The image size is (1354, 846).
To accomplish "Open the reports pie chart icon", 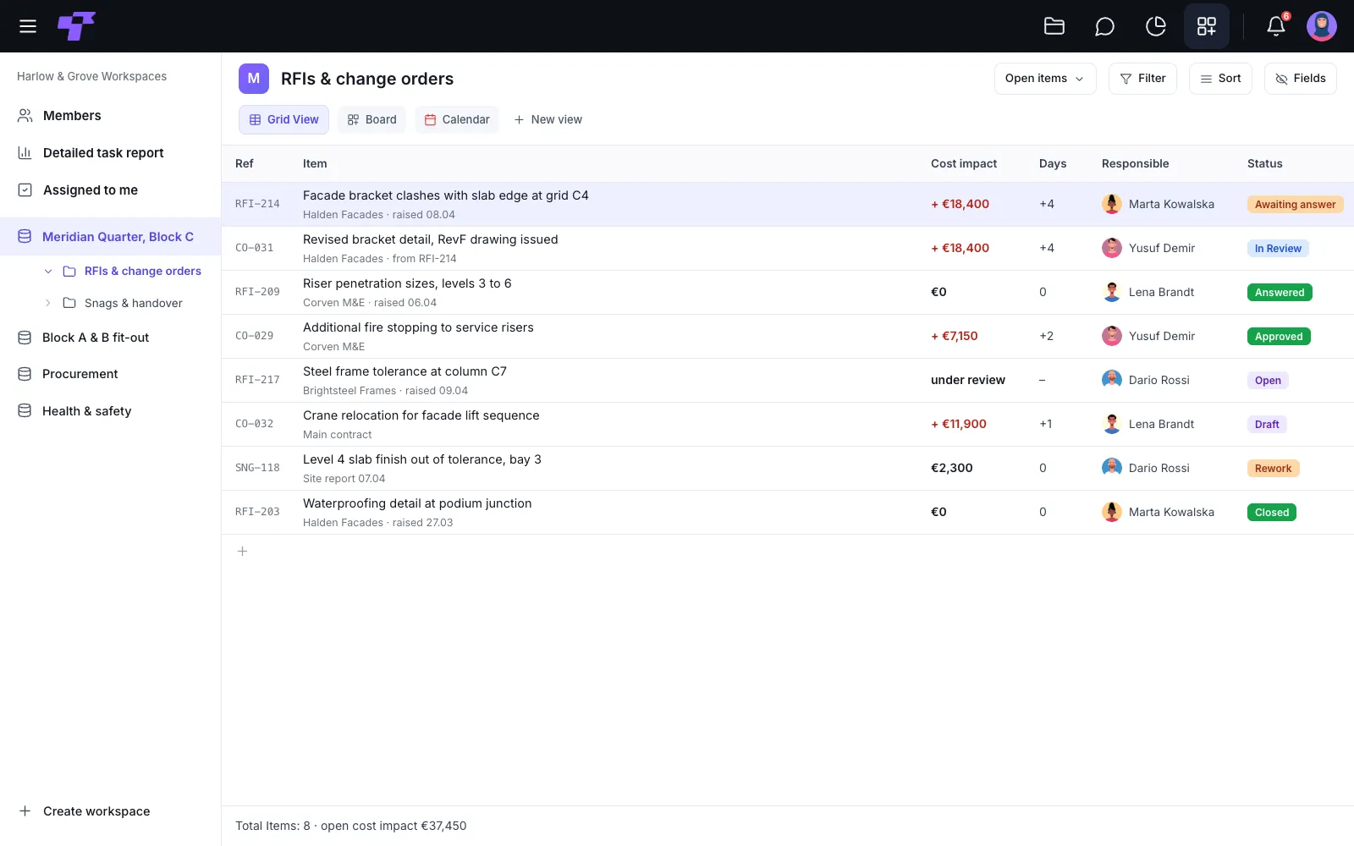I will 1156,26.
